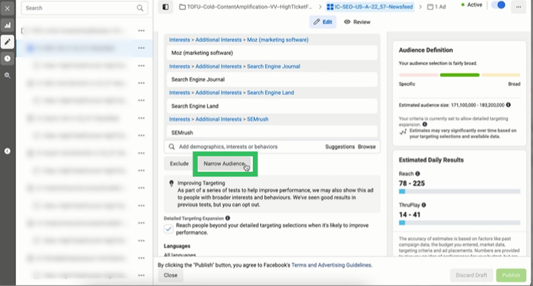Click the Languages section heading
533x286 pixels.
tap(177, 246)
